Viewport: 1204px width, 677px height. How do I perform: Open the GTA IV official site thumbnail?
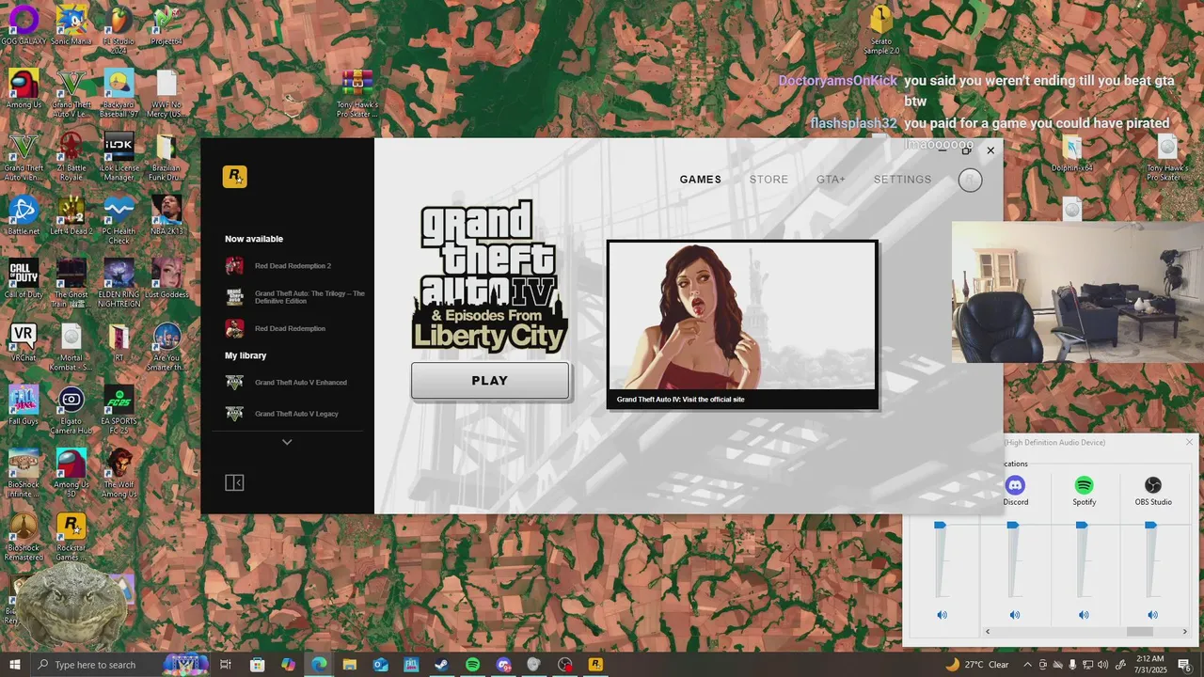(x=742, y=316)
